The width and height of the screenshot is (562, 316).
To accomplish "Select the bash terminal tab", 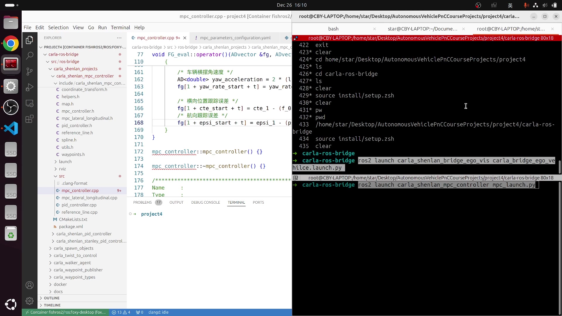I will point(333,29).
